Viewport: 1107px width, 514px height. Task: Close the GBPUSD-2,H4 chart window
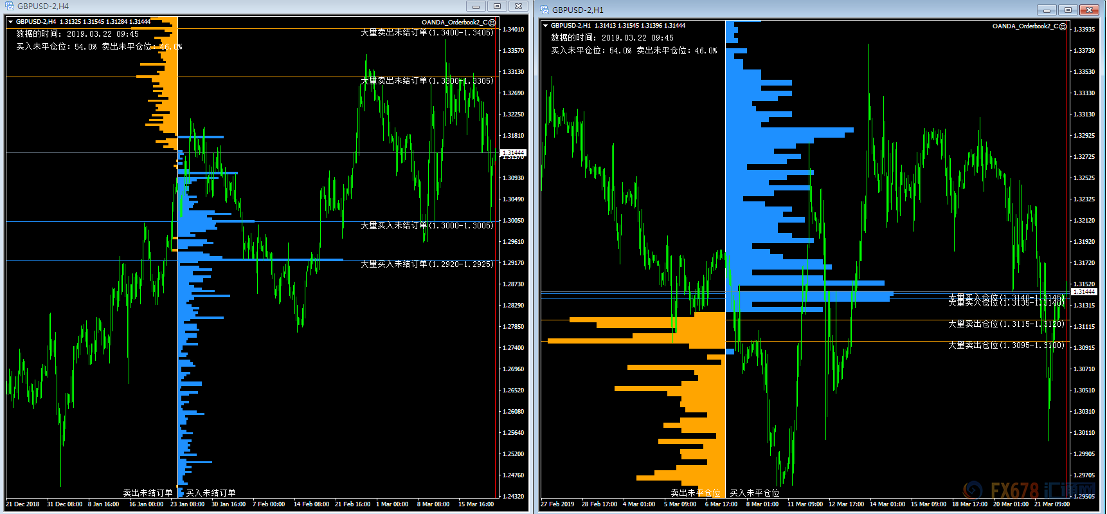518,6
